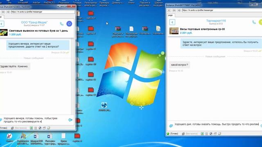Select the fan-shaped desktop shortcut icon

pyautogui.click(x=104, y=107)
